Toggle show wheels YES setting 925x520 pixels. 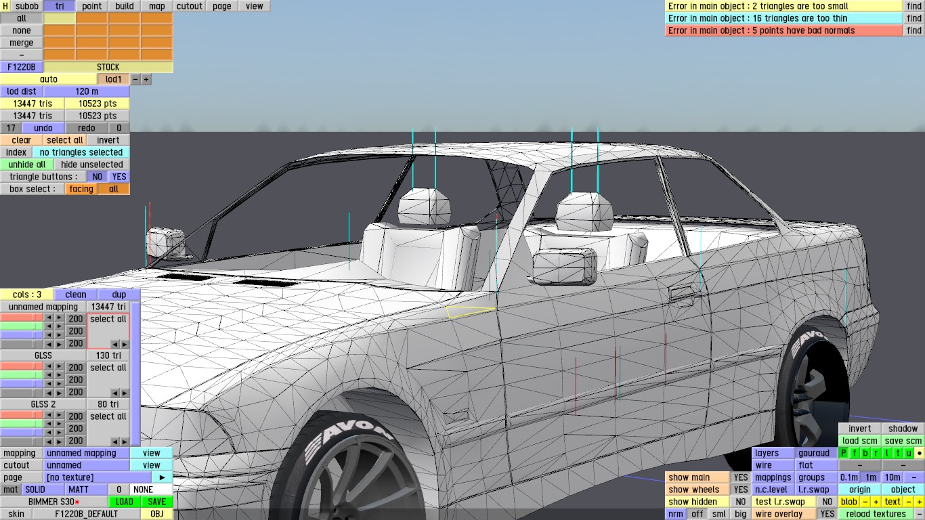[741, 490]
